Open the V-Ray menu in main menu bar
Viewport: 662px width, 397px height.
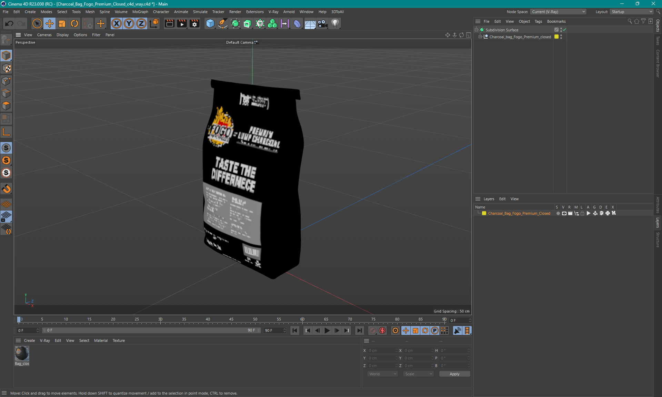point(273,12)
